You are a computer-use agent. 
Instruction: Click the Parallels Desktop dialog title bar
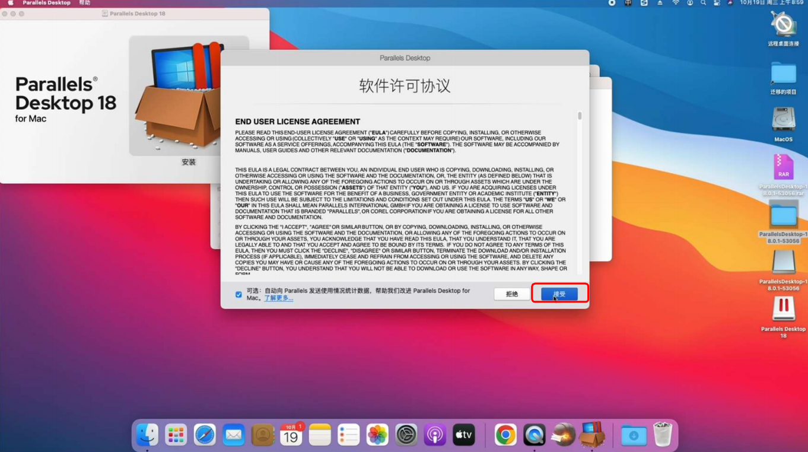click(x=405, y=58)
